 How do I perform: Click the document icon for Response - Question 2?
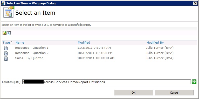click(6, 53)
